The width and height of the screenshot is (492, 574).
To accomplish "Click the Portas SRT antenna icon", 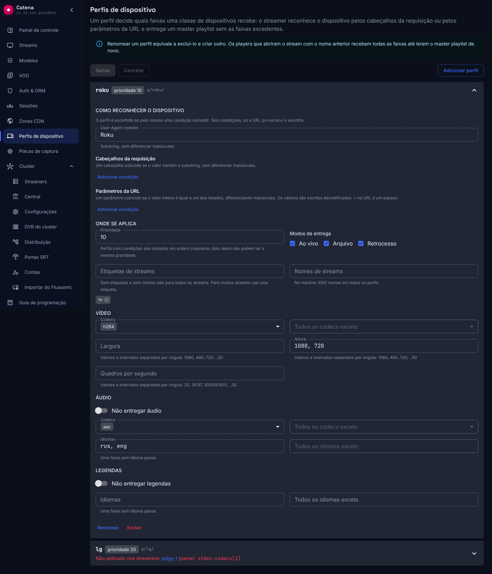I will coord(16,257).
